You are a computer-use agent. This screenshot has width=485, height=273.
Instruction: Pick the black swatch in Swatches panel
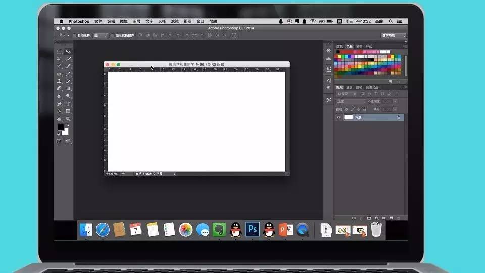click(x=338, y=52)
